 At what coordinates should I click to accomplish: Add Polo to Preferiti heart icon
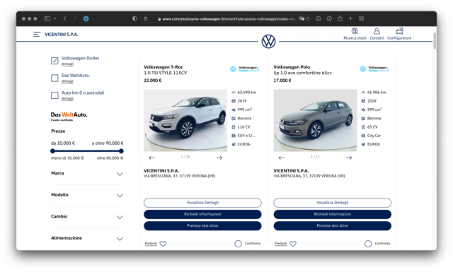293,244
